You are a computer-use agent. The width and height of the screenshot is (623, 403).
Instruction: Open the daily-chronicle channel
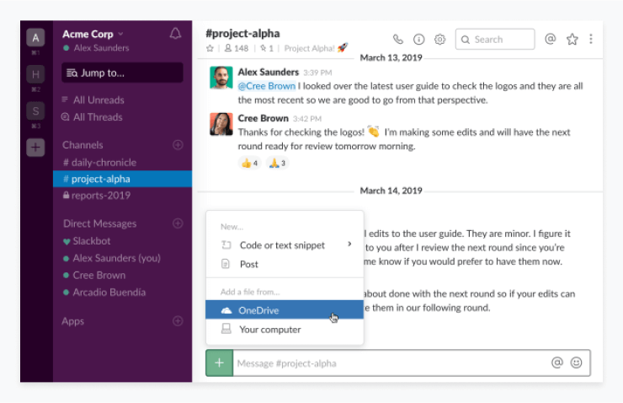[x=99, y=163]
